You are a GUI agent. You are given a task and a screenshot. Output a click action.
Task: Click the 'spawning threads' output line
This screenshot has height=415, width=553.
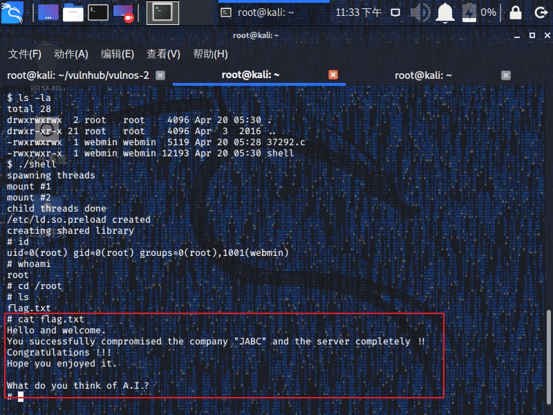(51, 176)
